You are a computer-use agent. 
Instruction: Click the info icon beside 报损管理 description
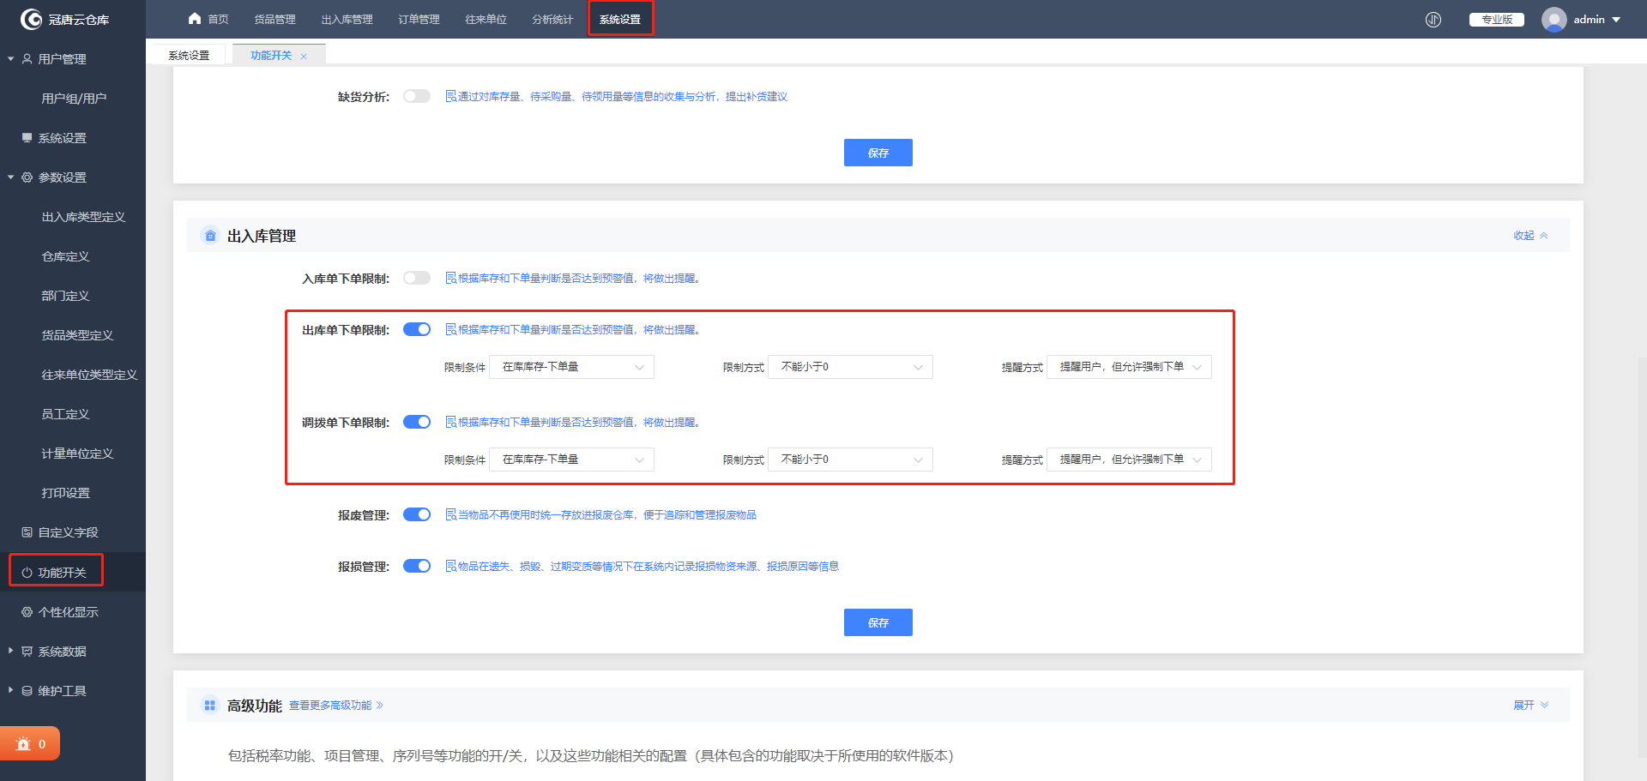450,567
